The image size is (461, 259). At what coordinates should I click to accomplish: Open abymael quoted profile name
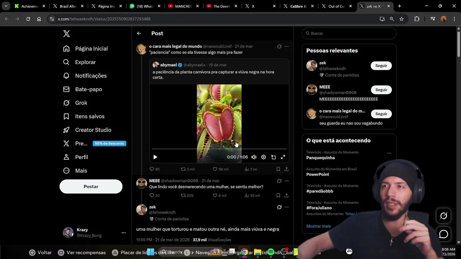[169, 65]
